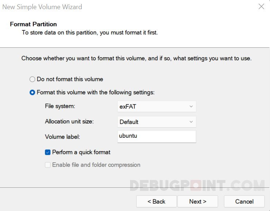Click the "Perform a quick format" label text

point(81,152)
